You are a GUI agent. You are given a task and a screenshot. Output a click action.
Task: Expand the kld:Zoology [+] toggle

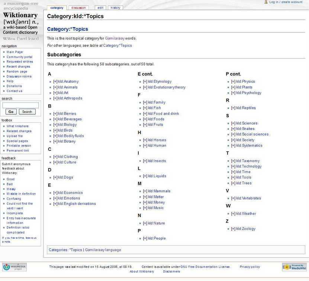click(x=233, y=229)
